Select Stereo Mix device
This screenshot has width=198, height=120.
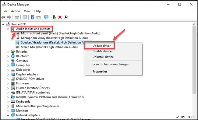[x=49, y=47]
